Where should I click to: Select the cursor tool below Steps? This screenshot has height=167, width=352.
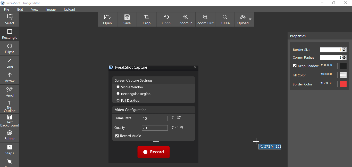tap(10, 162)
